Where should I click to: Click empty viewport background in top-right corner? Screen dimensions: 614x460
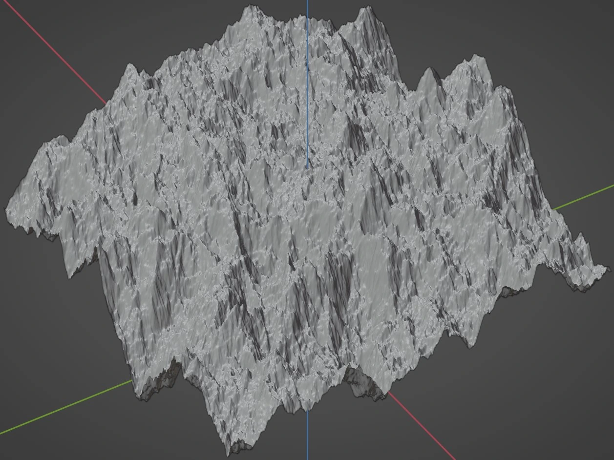562,29
